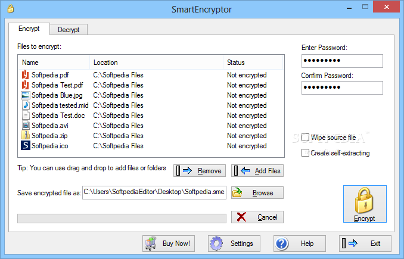Close the SmartEncryptor window
404x259 pixels.
click(x=387, y=7)
